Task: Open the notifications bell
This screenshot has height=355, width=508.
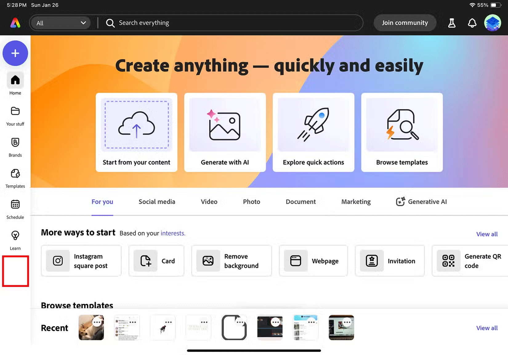Action: [x=472, y=23]
